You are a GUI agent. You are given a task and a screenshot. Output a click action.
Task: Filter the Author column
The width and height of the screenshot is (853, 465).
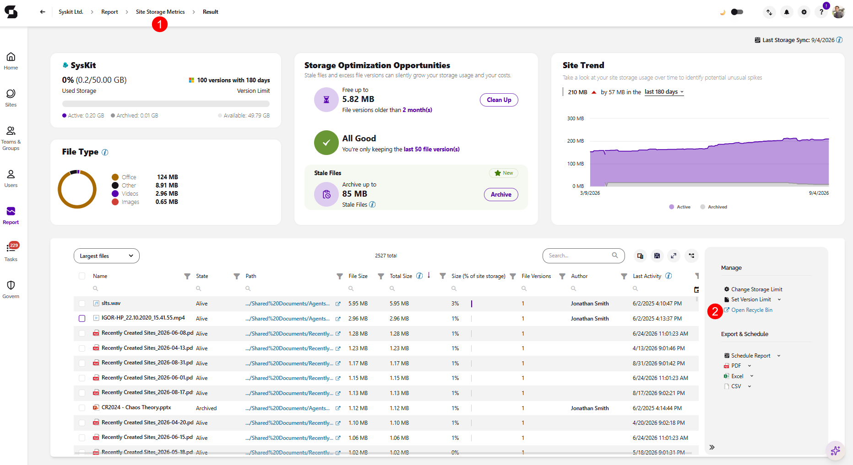tap(624, 276)
